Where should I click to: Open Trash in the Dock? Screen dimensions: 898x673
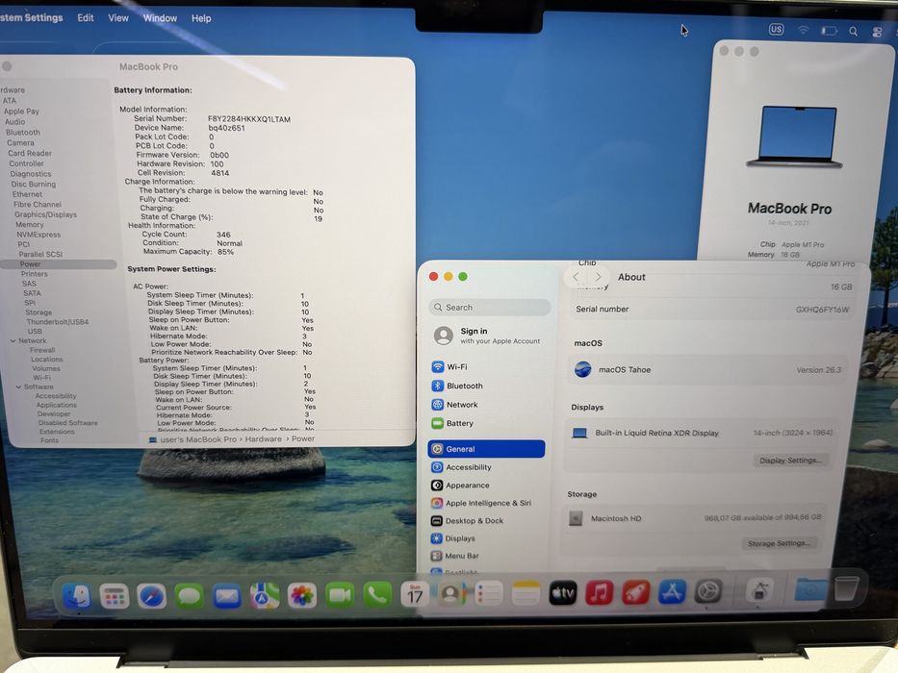tap(846, 587)
